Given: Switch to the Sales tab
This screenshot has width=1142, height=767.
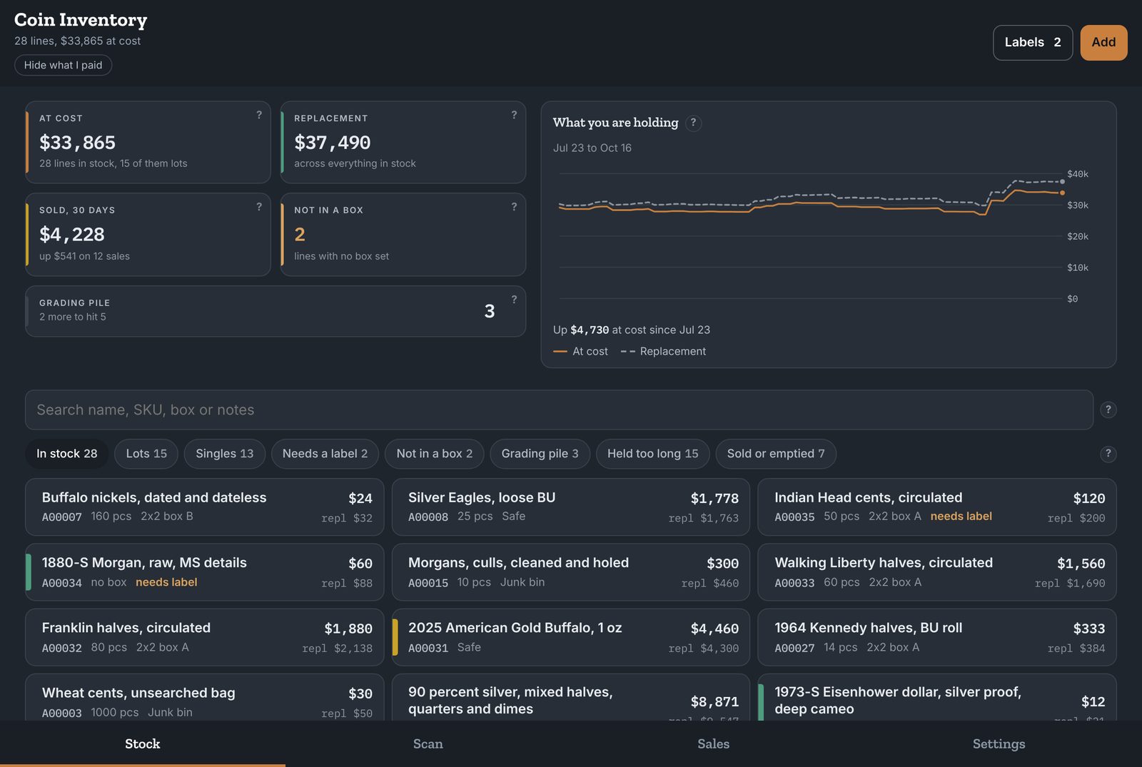Looking at the screenshot, I should click(x=714, y=744).
